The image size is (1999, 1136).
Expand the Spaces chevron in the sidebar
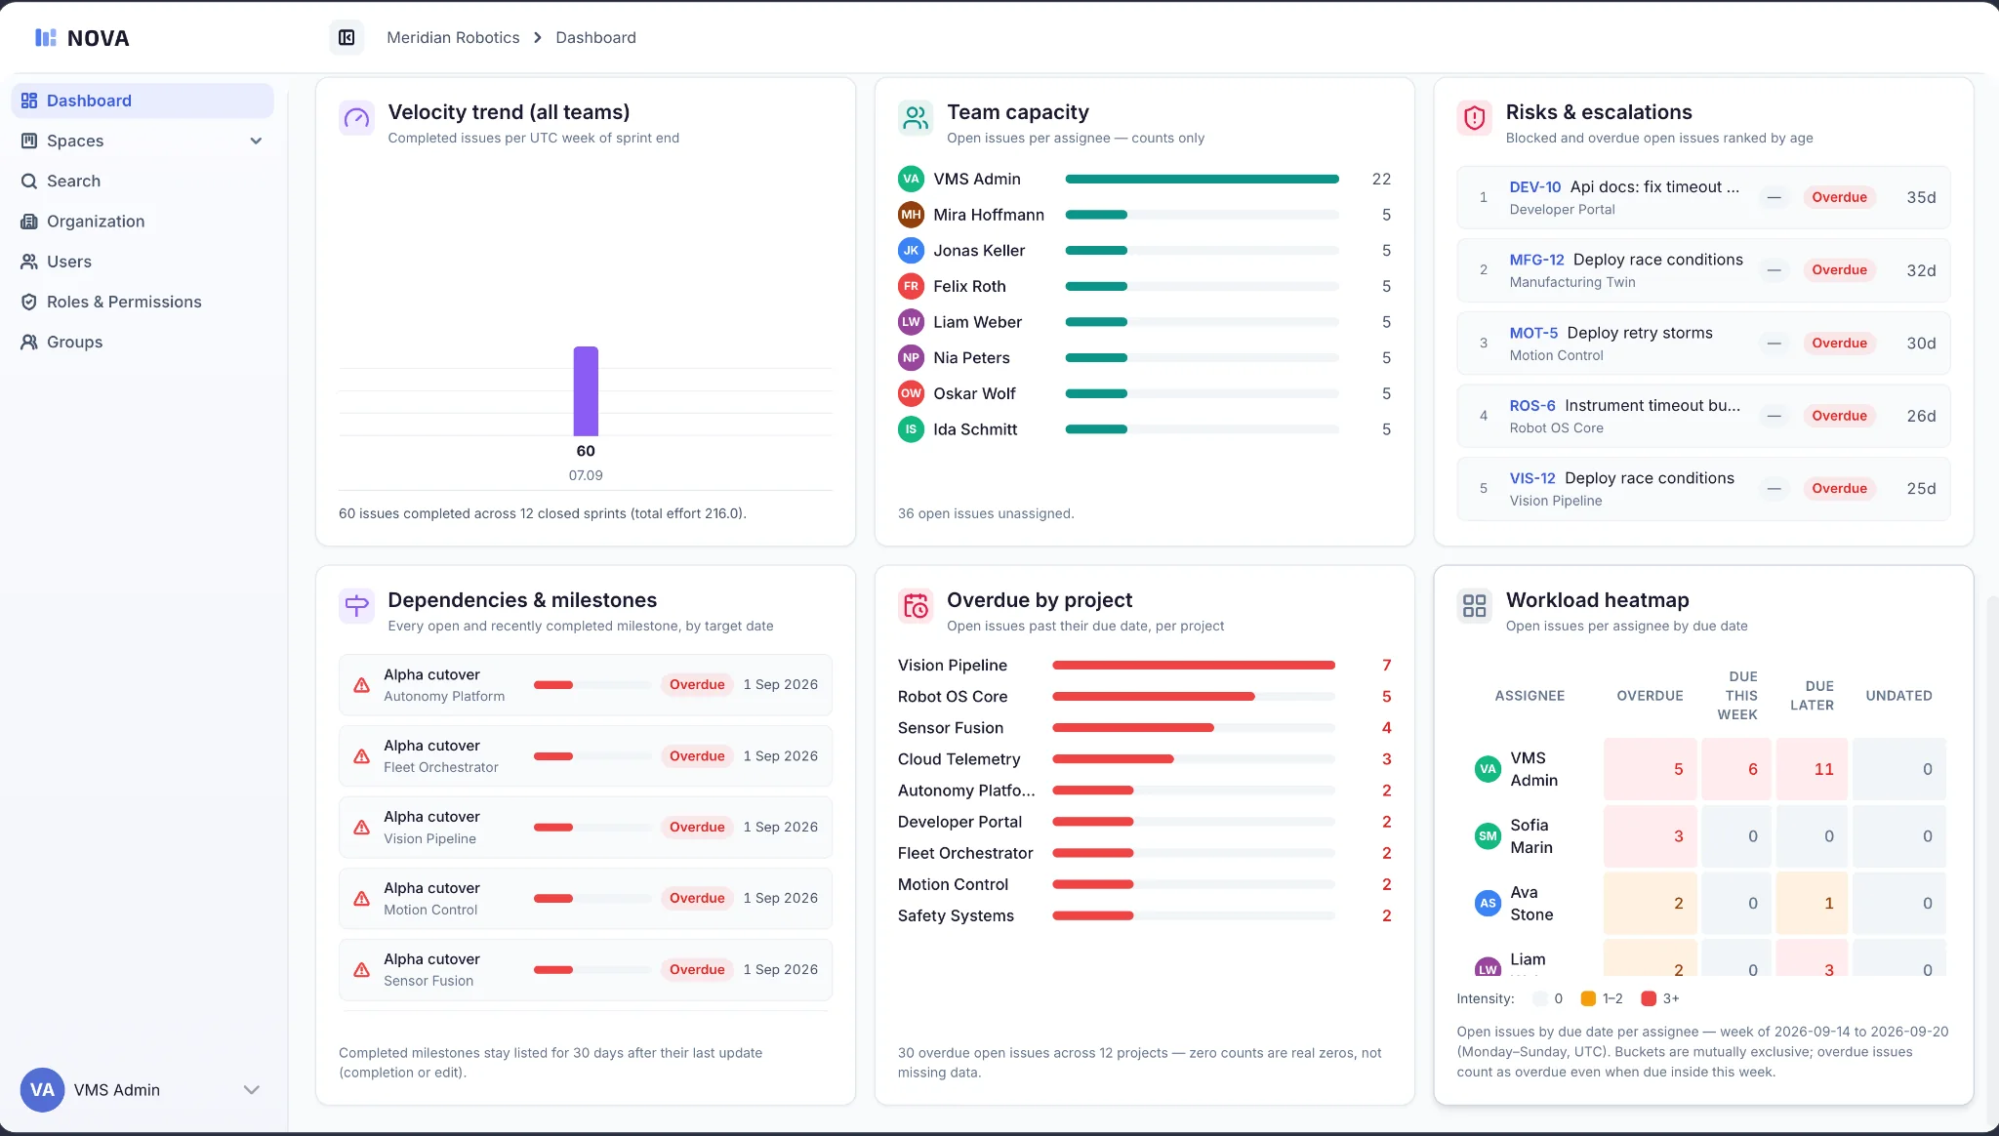(x=256, y=141)
